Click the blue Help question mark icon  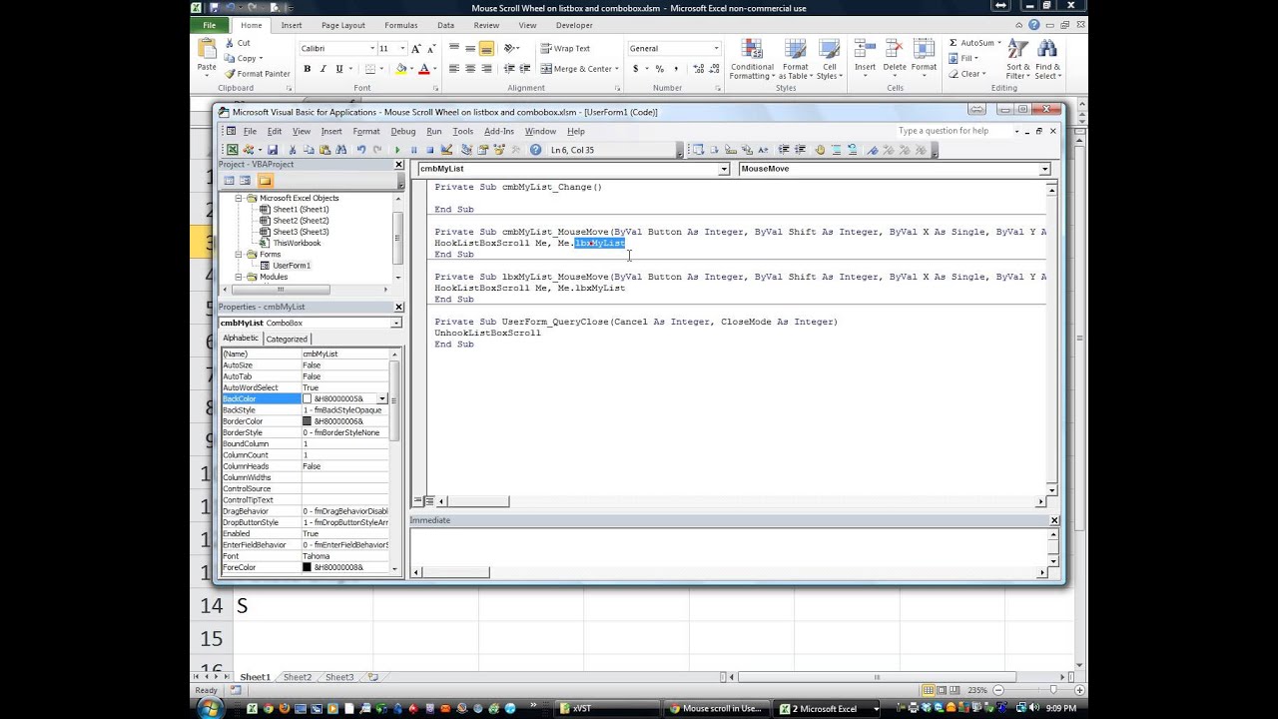pos(535,150)
